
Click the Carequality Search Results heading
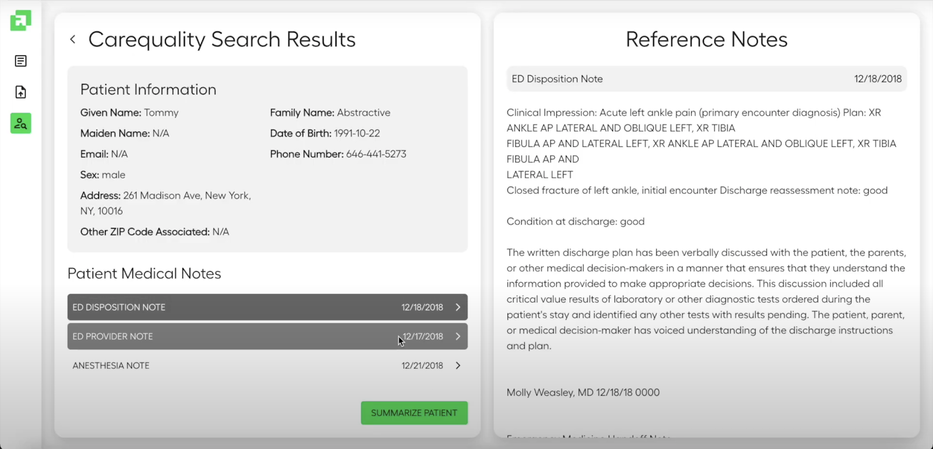tap(222, 39)
